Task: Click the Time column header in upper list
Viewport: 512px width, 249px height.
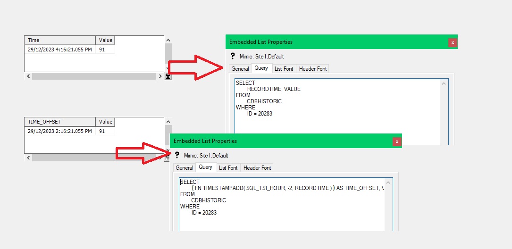Action: 60,40
